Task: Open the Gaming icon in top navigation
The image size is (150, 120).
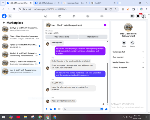Action: 102,16
